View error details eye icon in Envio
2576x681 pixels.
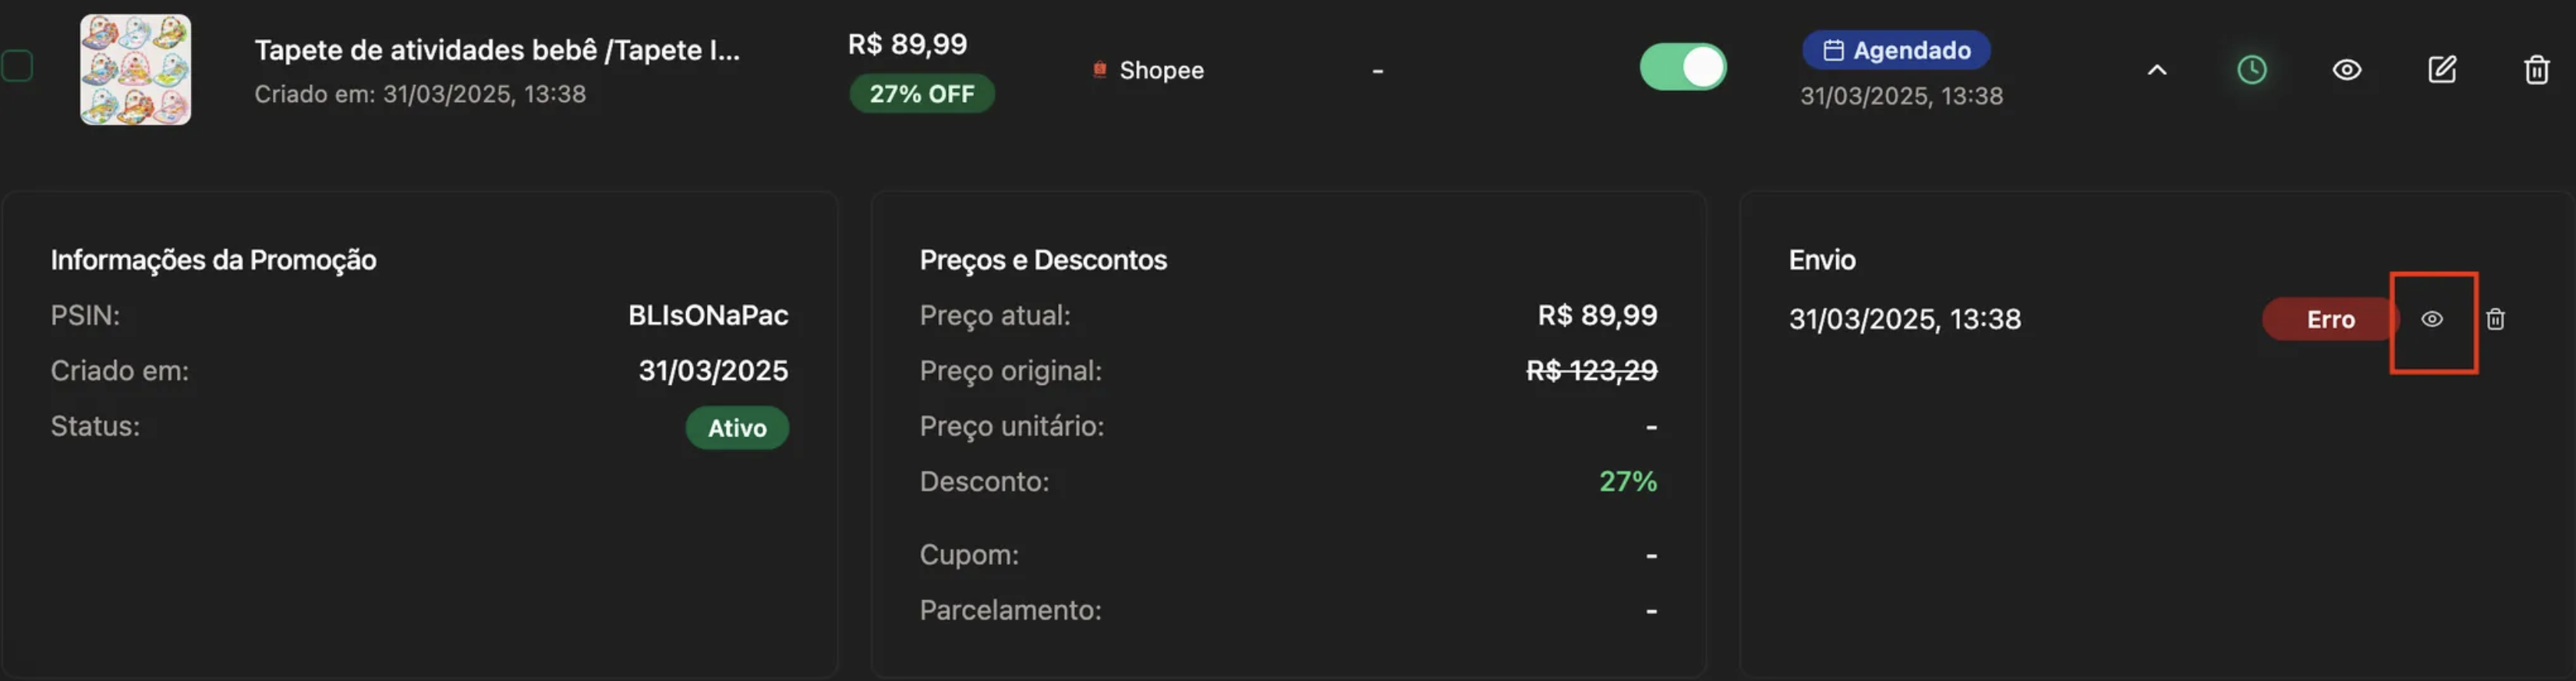click(2432, 319)
